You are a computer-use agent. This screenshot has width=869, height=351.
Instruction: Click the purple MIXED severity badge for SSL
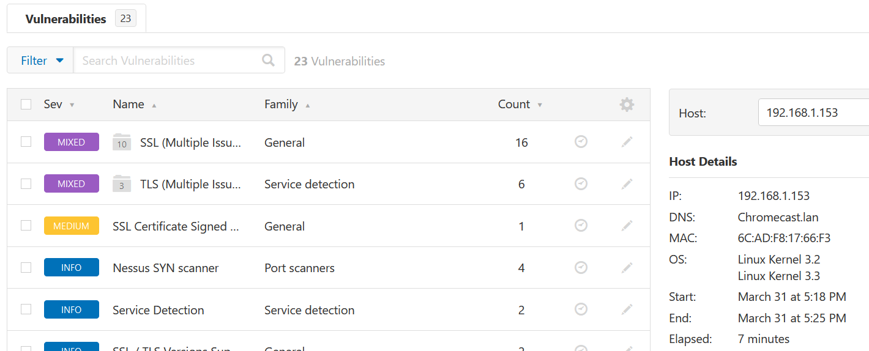pos(71,142)
